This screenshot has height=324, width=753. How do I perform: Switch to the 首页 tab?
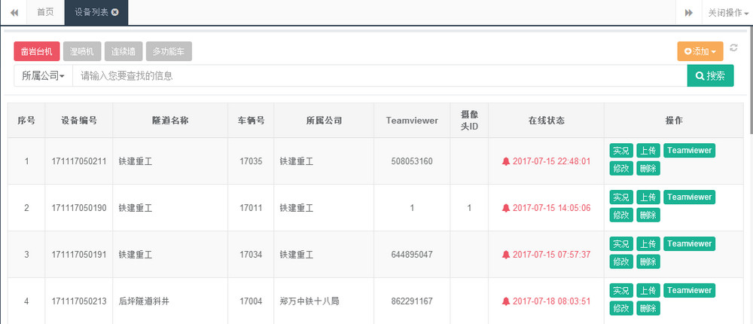(45, 13)
